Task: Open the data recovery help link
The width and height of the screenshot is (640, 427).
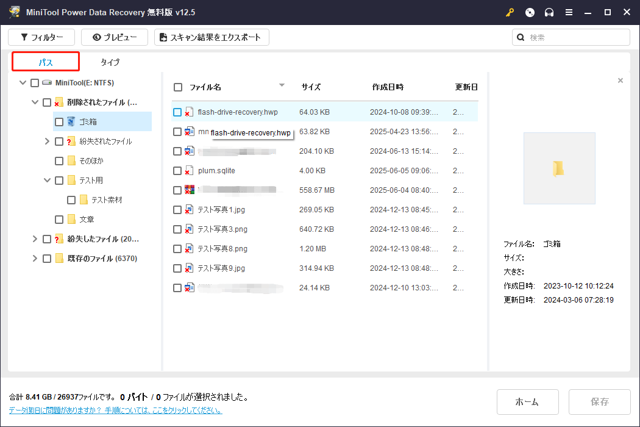Action: tap(116, 410)
